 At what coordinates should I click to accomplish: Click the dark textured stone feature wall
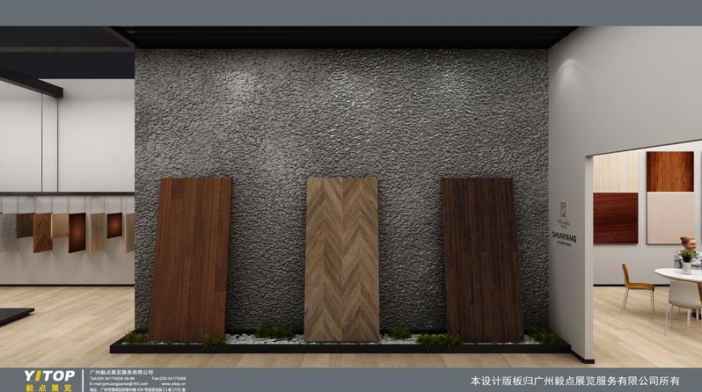(x=341, y=114)
